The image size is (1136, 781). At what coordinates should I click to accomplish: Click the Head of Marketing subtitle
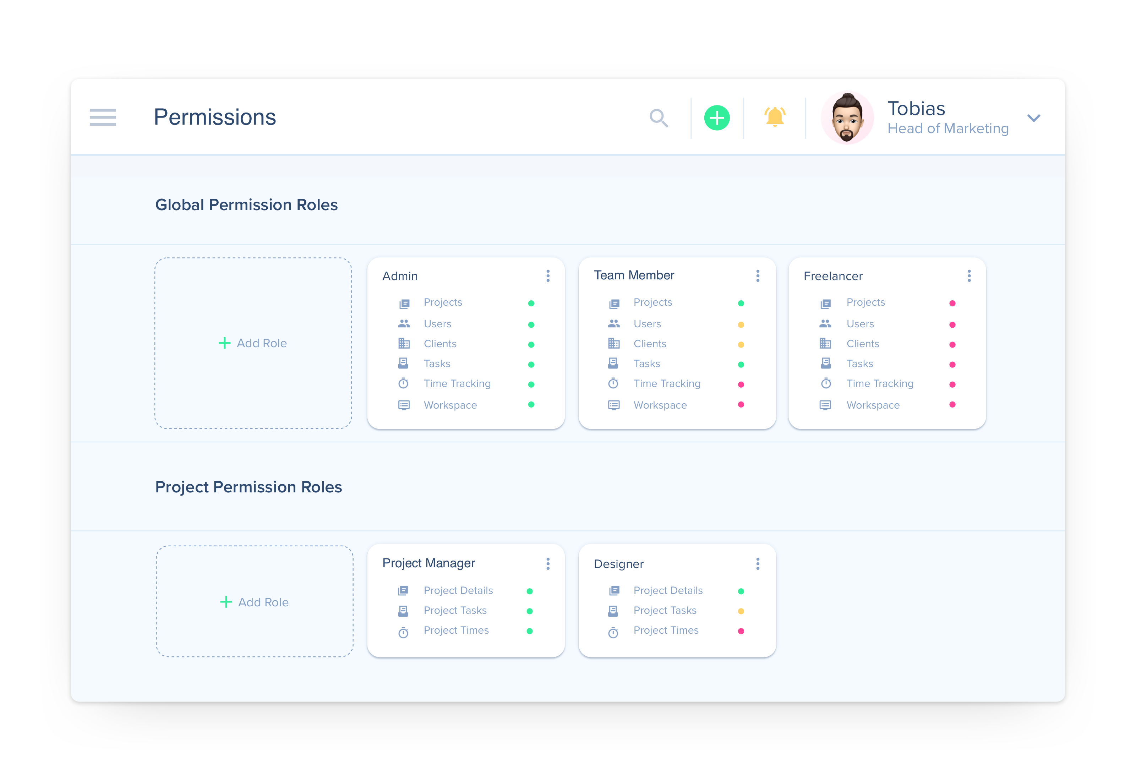point(948,128)
